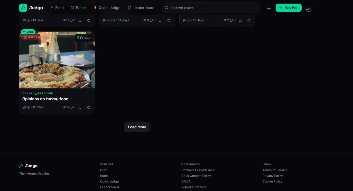
Task: Click the Judgo gavel logo icon in header
Action: pyautogui.click(x=23, y=8)
